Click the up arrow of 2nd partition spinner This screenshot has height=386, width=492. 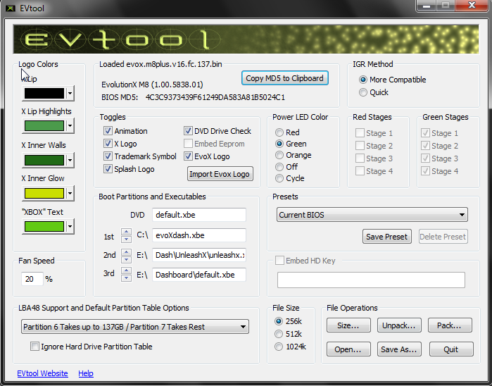tap(126, 252)
